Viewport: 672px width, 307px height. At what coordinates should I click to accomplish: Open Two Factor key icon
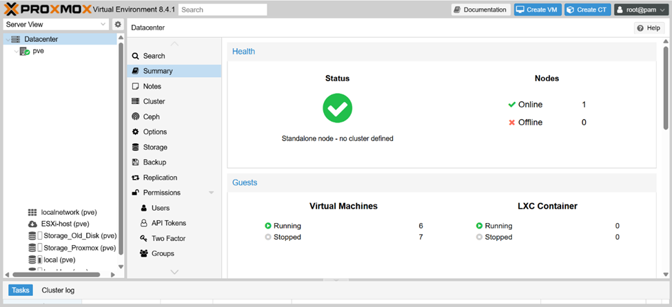pyautogui.click(x=144, y=238)
